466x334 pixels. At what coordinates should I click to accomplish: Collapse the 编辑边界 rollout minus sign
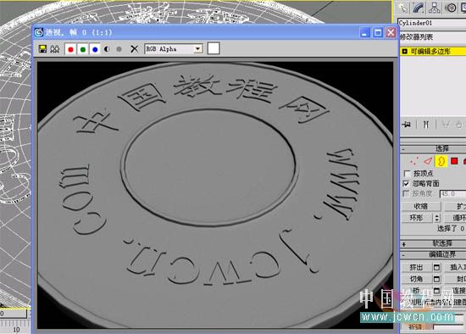[403, 255]
